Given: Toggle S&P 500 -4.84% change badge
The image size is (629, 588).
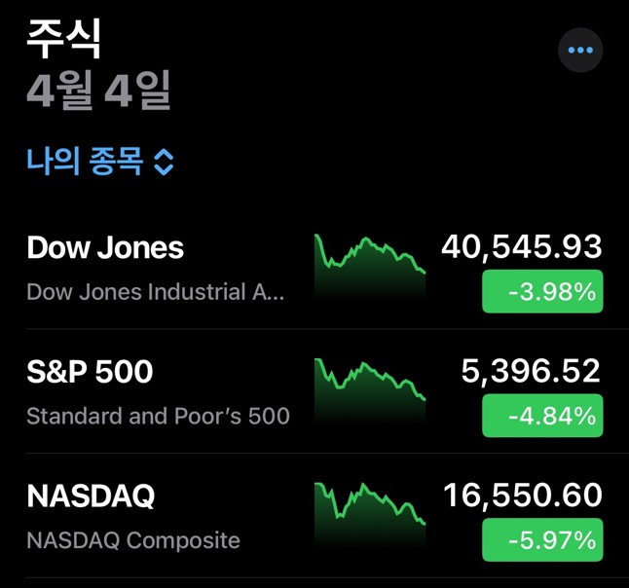Looking at the screenshot, I should click(x=542, y=416).
